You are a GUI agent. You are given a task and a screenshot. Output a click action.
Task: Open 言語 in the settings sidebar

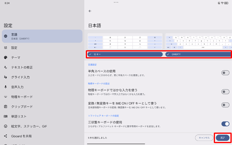pos(42,36)
